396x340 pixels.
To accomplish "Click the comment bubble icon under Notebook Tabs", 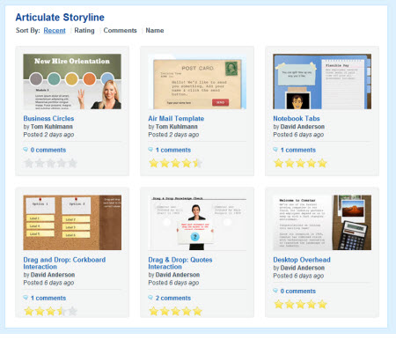I will click(x=275, y=150).
